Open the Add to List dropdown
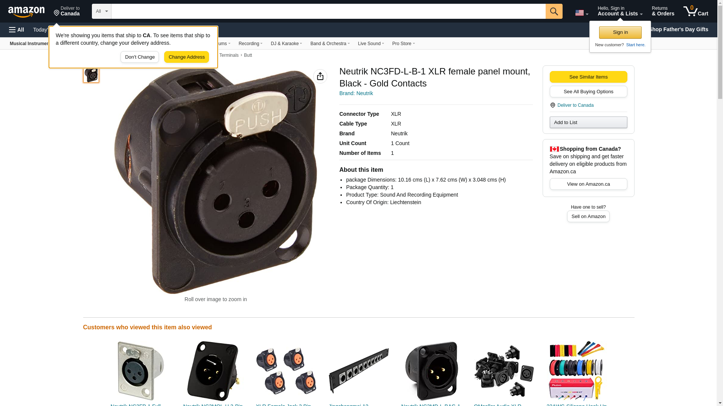The image size is (723, 406). coord(588,123)
